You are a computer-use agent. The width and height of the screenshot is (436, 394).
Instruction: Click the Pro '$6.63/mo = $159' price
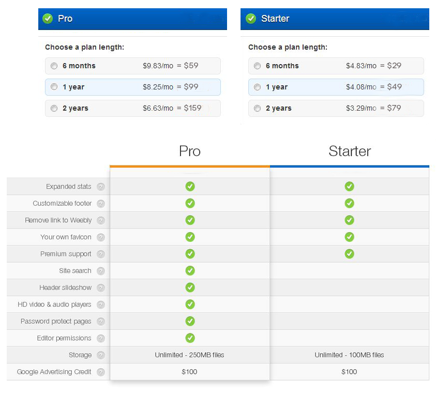click(172, 108)
